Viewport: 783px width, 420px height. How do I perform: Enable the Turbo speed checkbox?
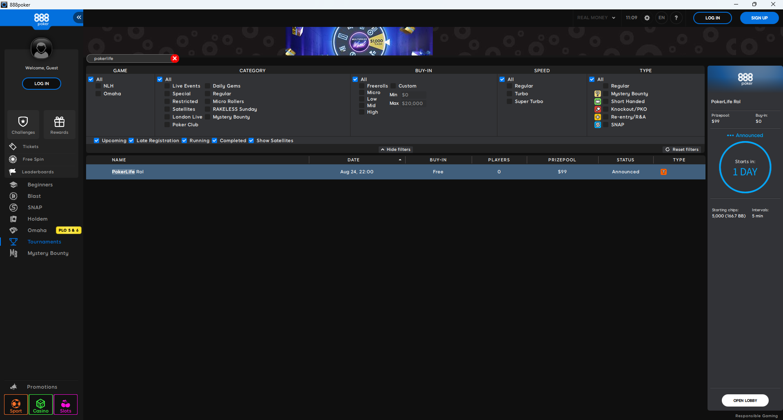[x=510, y=94]
